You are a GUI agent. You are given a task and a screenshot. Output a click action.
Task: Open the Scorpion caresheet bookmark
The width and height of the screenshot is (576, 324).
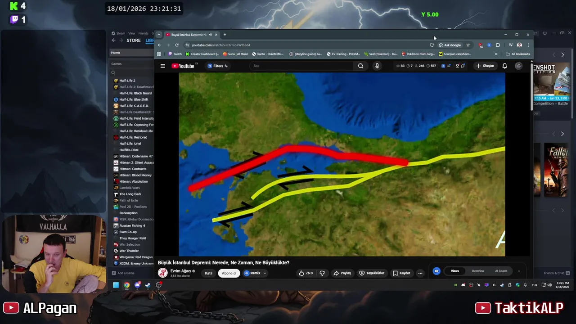point(454,54)
